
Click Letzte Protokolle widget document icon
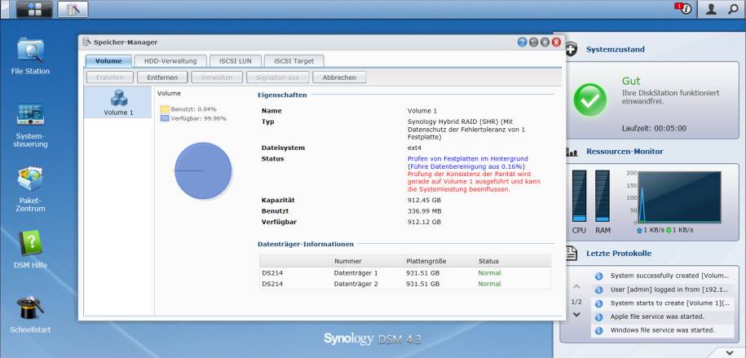tap(572, 254)
